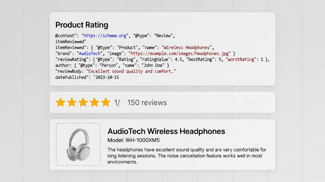325x182 pixels.
Task: Click the reviewBody text string
Action: click(131, 71)
